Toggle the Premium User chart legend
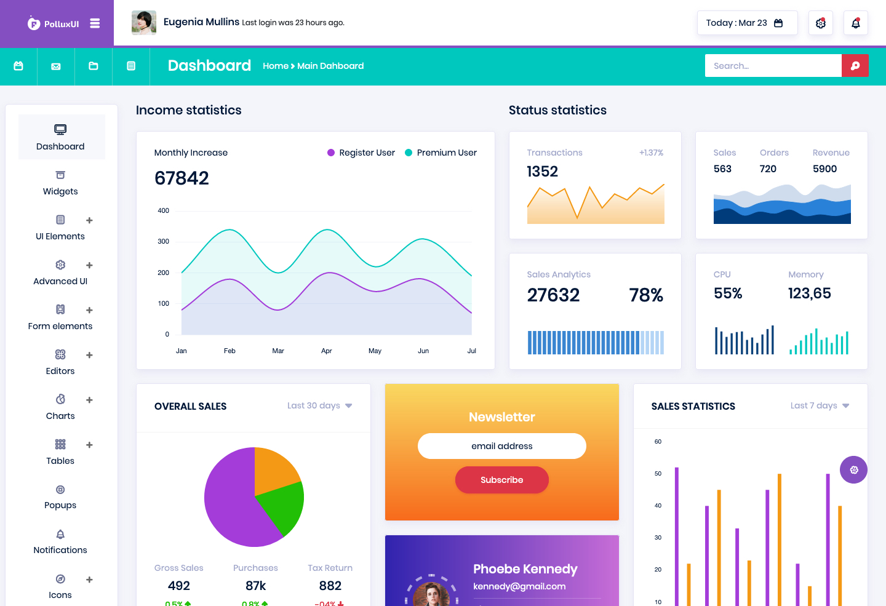Viewport: 886px width, 606px height. 441,153
